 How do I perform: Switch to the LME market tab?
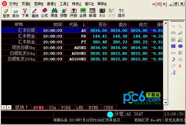click(80, 107)
